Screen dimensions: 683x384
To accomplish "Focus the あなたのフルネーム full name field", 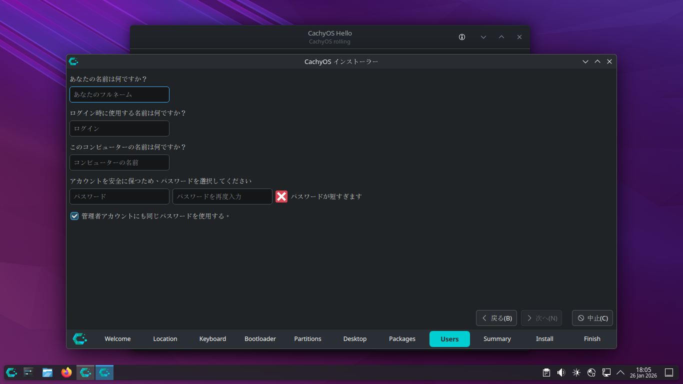I will click(119, 94).
